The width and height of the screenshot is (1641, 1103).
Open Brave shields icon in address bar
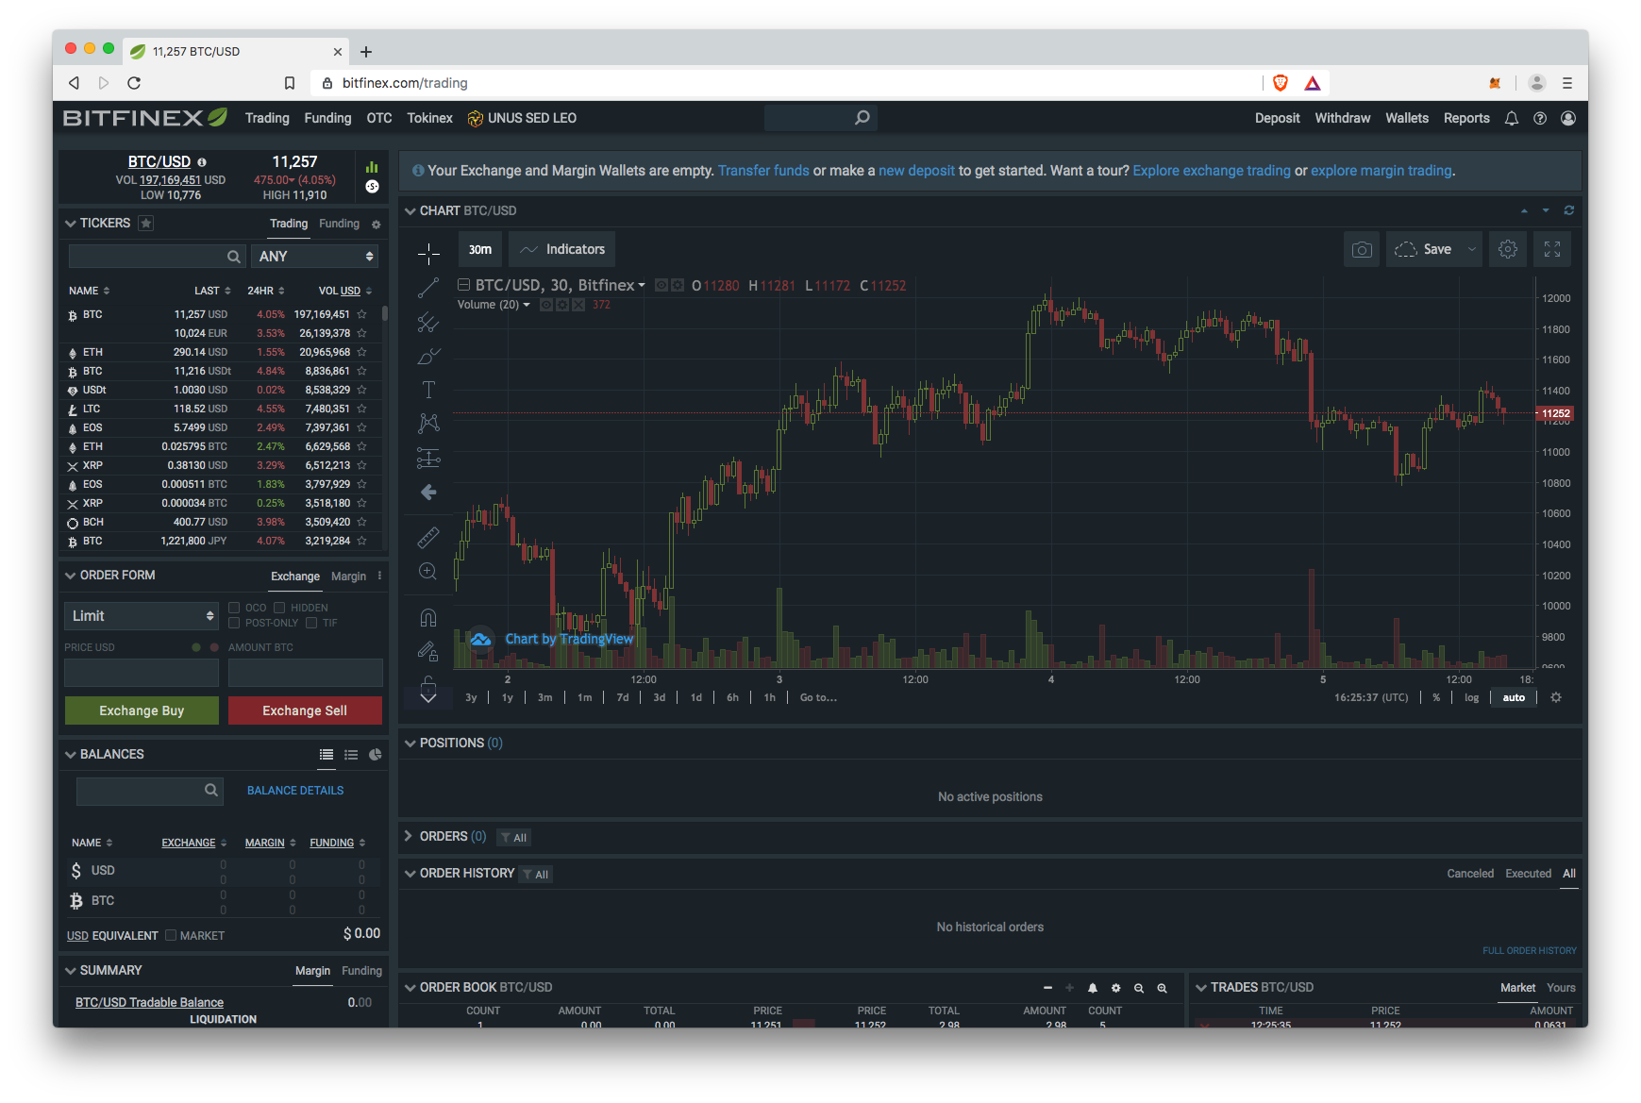1281,83
